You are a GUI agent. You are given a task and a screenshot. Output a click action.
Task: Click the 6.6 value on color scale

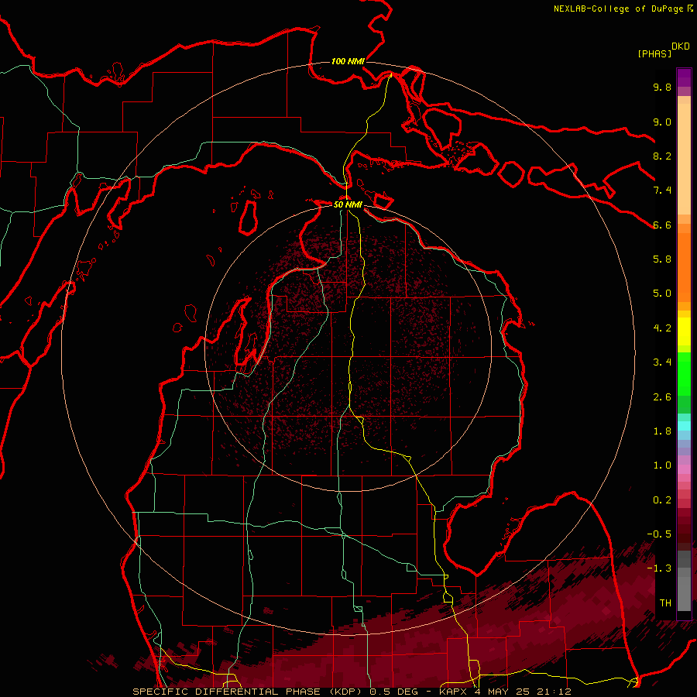click(x=662, y=225)
